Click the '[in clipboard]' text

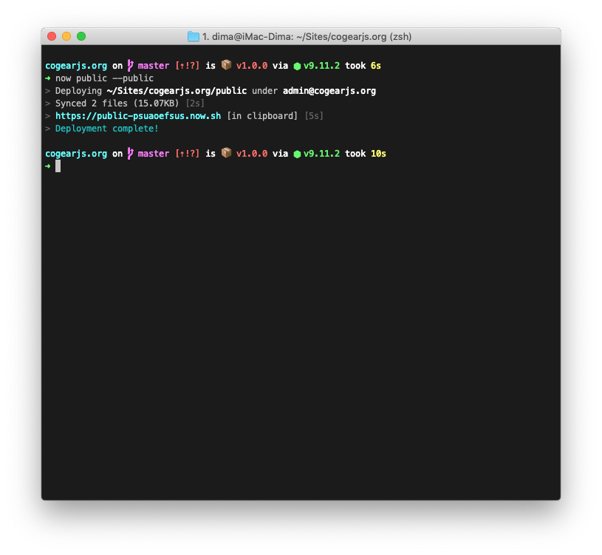(262, 116)
